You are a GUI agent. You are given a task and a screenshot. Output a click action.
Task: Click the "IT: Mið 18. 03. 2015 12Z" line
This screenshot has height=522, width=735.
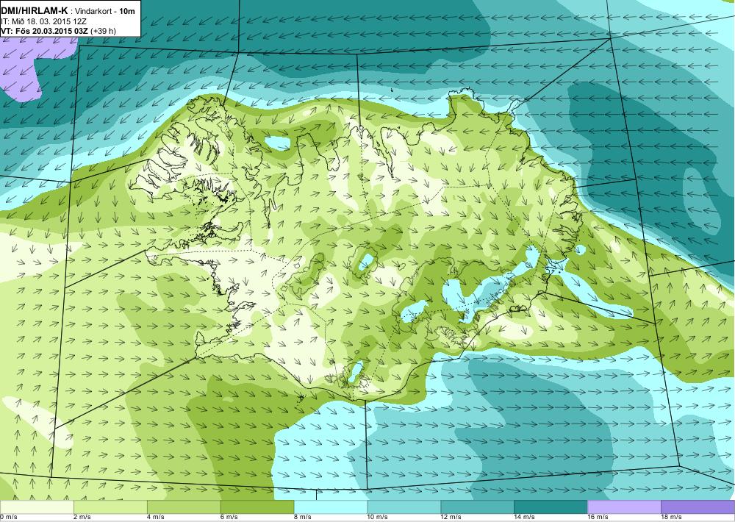click(x=43, y=21)
